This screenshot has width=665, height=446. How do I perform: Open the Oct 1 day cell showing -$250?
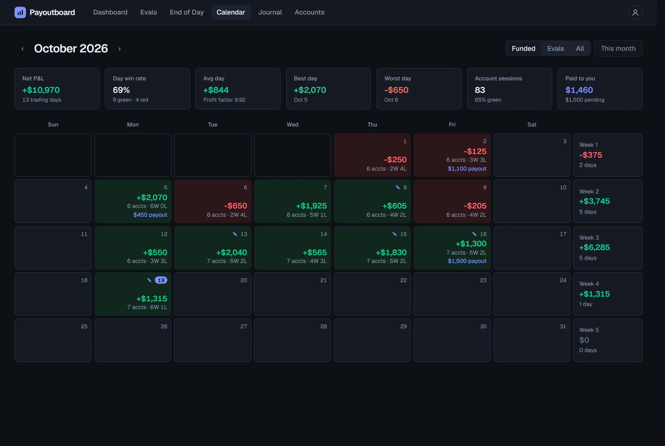tap(372, 155)
